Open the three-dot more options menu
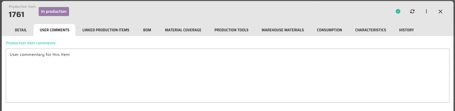The width and height of the screenshot is (455, 111). coord(426,11)
